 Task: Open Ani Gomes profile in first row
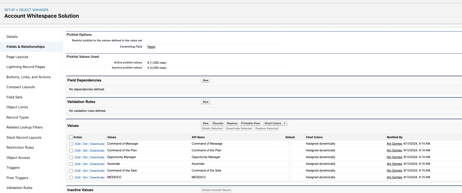point(394,144)
